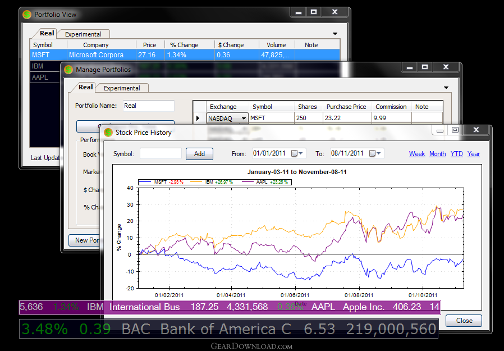Image resolution: width=504 pixels, height=351 pixels.
Task: Minimize the Manage Portfolios window
Action: click(x=410, y=67)
